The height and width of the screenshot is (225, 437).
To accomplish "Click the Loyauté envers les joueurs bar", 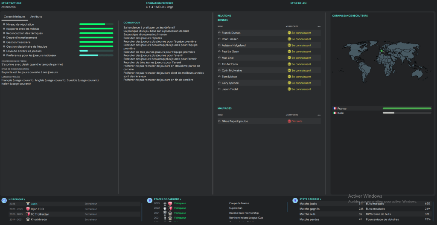I will (x=96, y=51).
